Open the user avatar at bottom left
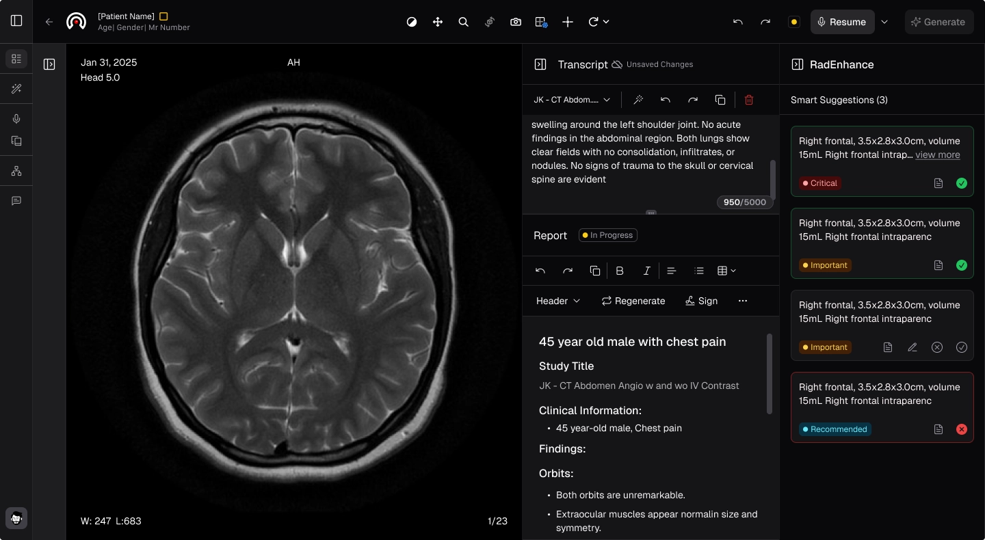The width and height of the screenshot is (985, 540). click(x=16, y=518)
